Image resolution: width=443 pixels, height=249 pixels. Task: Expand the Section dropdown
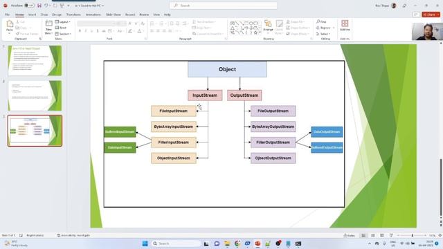[63, 34]
